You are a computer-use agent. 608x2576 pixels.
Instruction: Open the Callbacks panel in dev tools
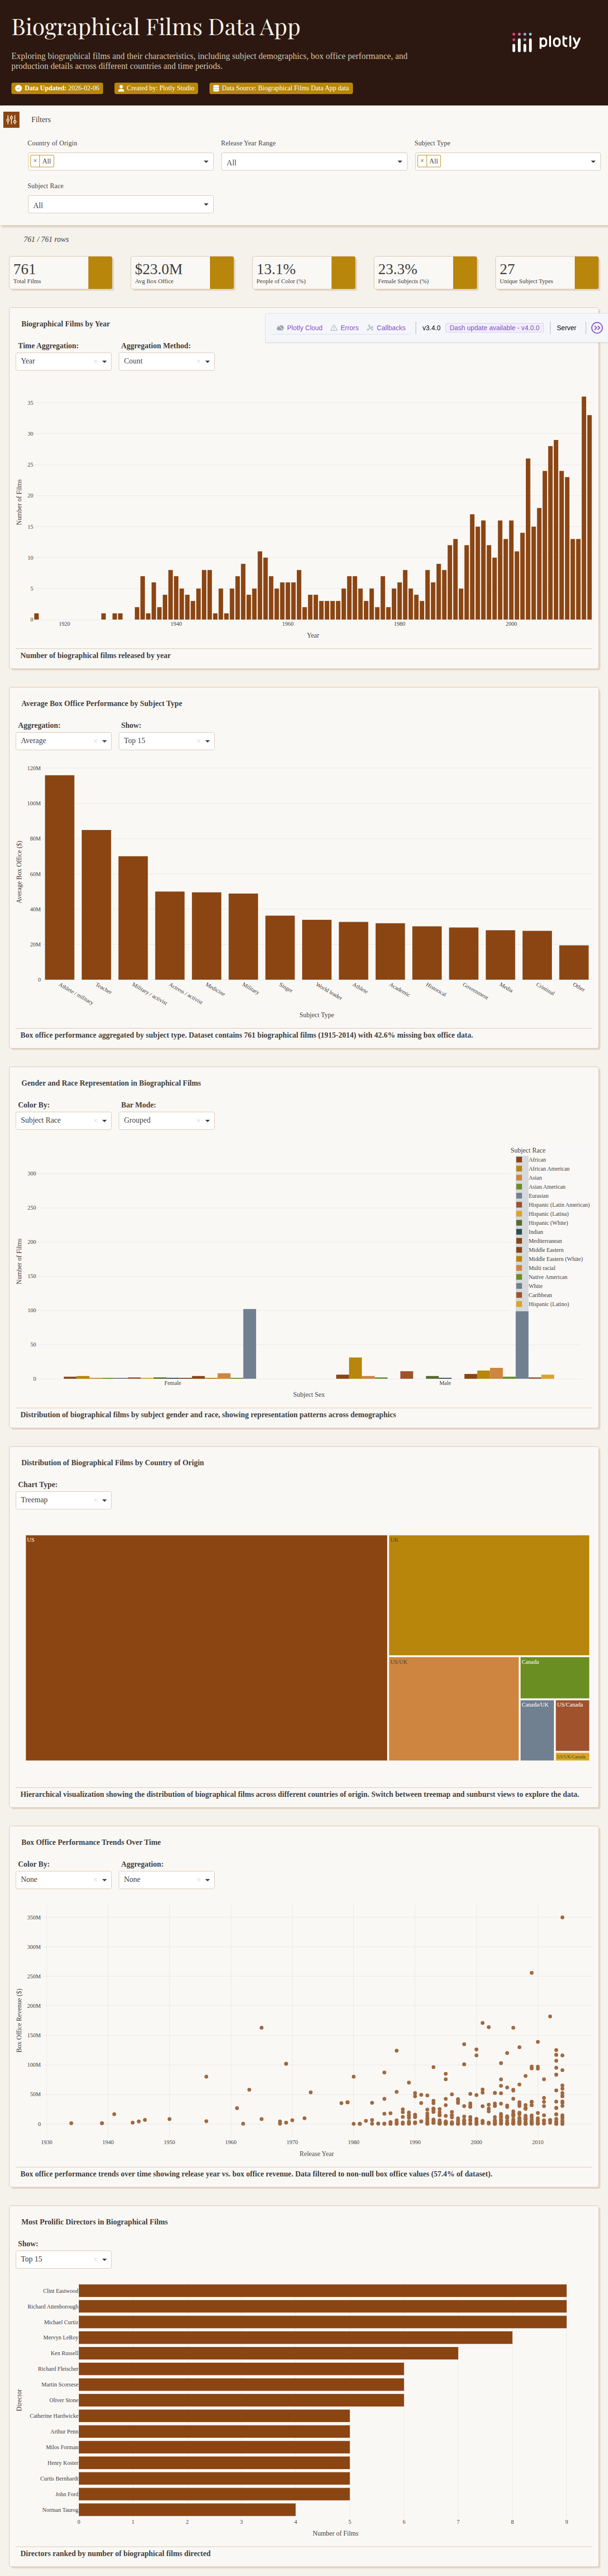coord(386,328)
